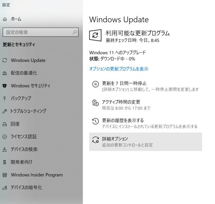Open 配信の最適化 settings page
215x204 pixels.
coord(24,73)
